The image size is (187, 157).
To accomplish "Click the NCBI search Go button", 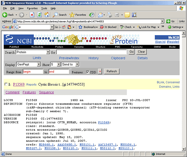I will click(131, 52).
